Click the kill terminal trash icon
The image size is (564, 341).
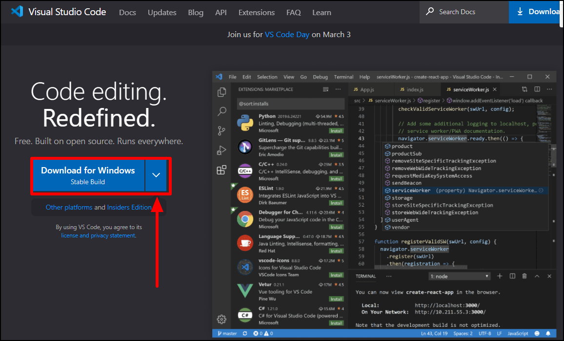pyautogui.click(x=524, y=276)
